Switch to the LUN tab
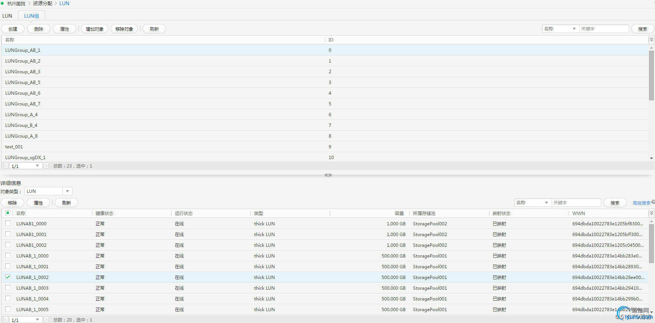Image resolution: width=655 pixels, height=323 pixels. (7, 16)
